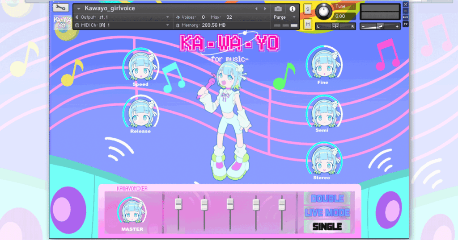The image size is (458, 240).
Task: Adjust the Semi tuning knob
Action: [x=324, y=111]
